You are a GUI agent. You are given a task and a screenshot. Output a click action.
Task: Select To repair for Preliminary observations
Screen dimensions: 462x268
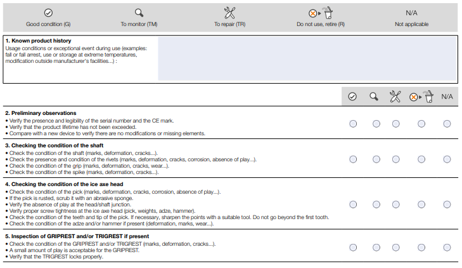point(395,124)
